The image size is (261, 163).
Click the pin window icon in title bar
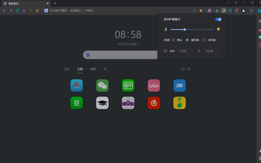point(236,3)
